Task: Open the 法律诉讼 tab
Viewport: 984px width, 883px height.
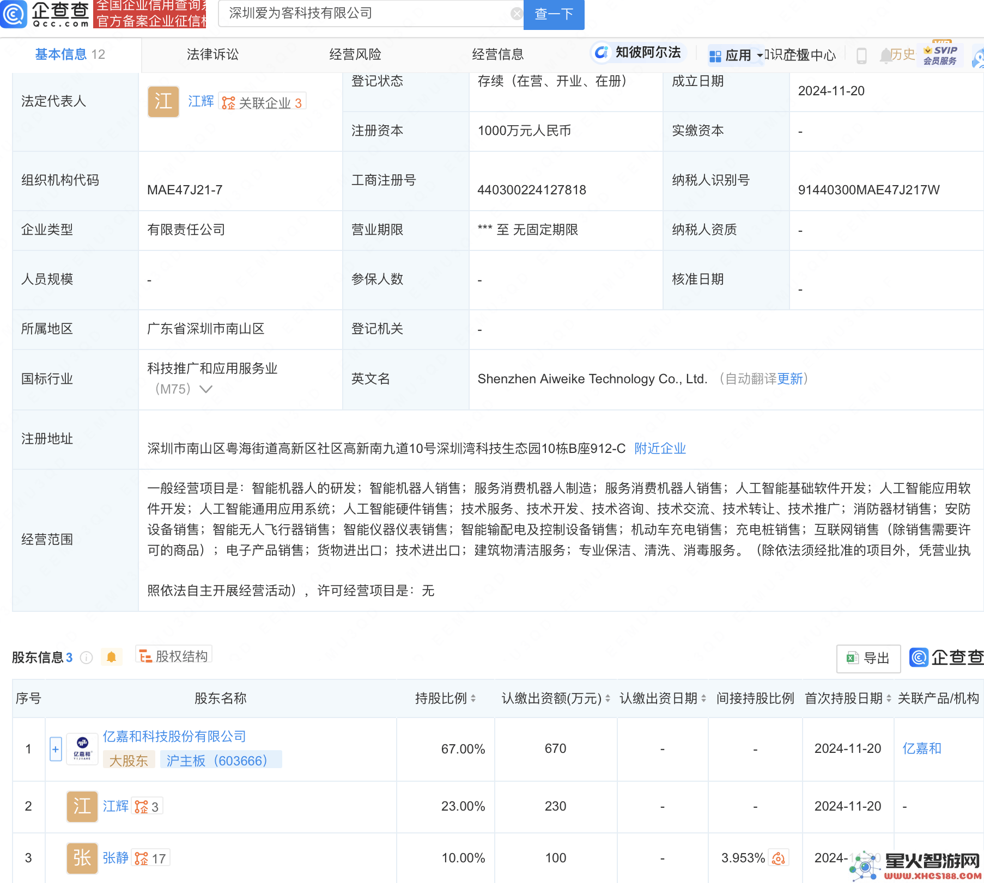Action: coord(212,54)
